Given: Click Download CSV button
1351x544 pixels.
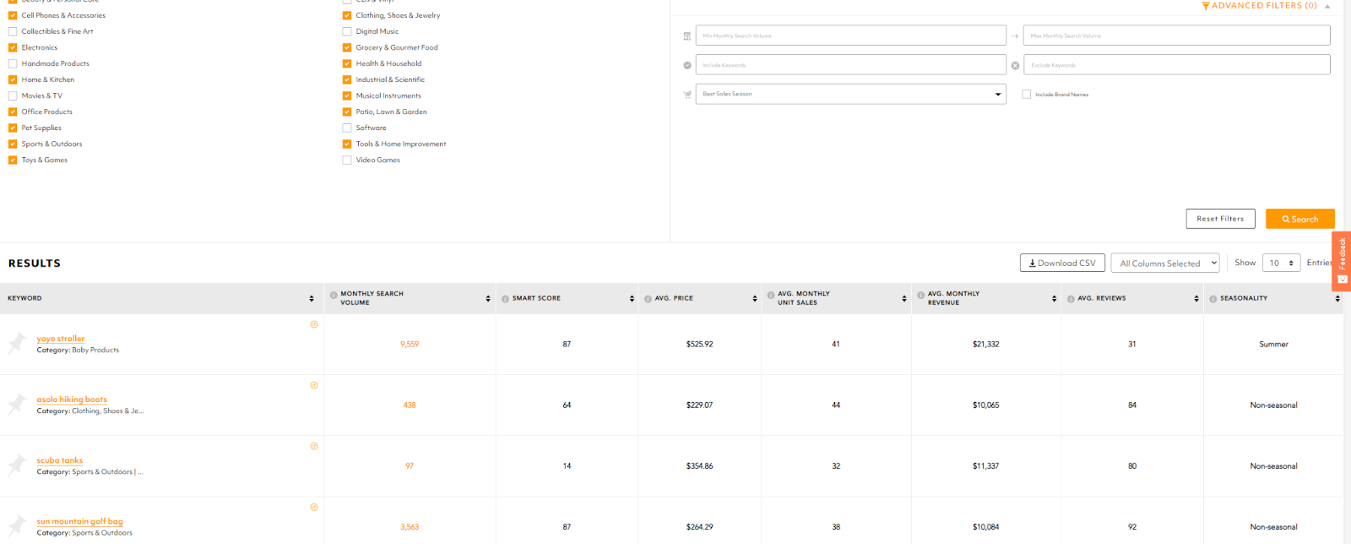Looking at the screenshot, I should [1062, 263].
